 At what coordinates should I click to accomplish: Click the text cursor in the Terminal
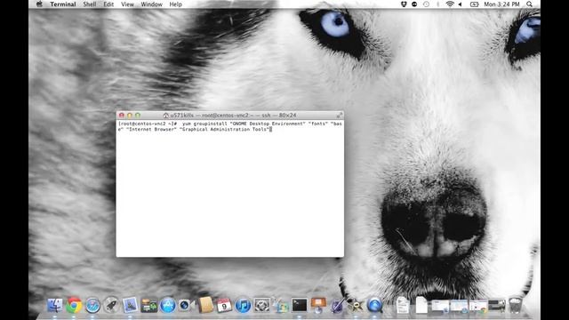270,129
